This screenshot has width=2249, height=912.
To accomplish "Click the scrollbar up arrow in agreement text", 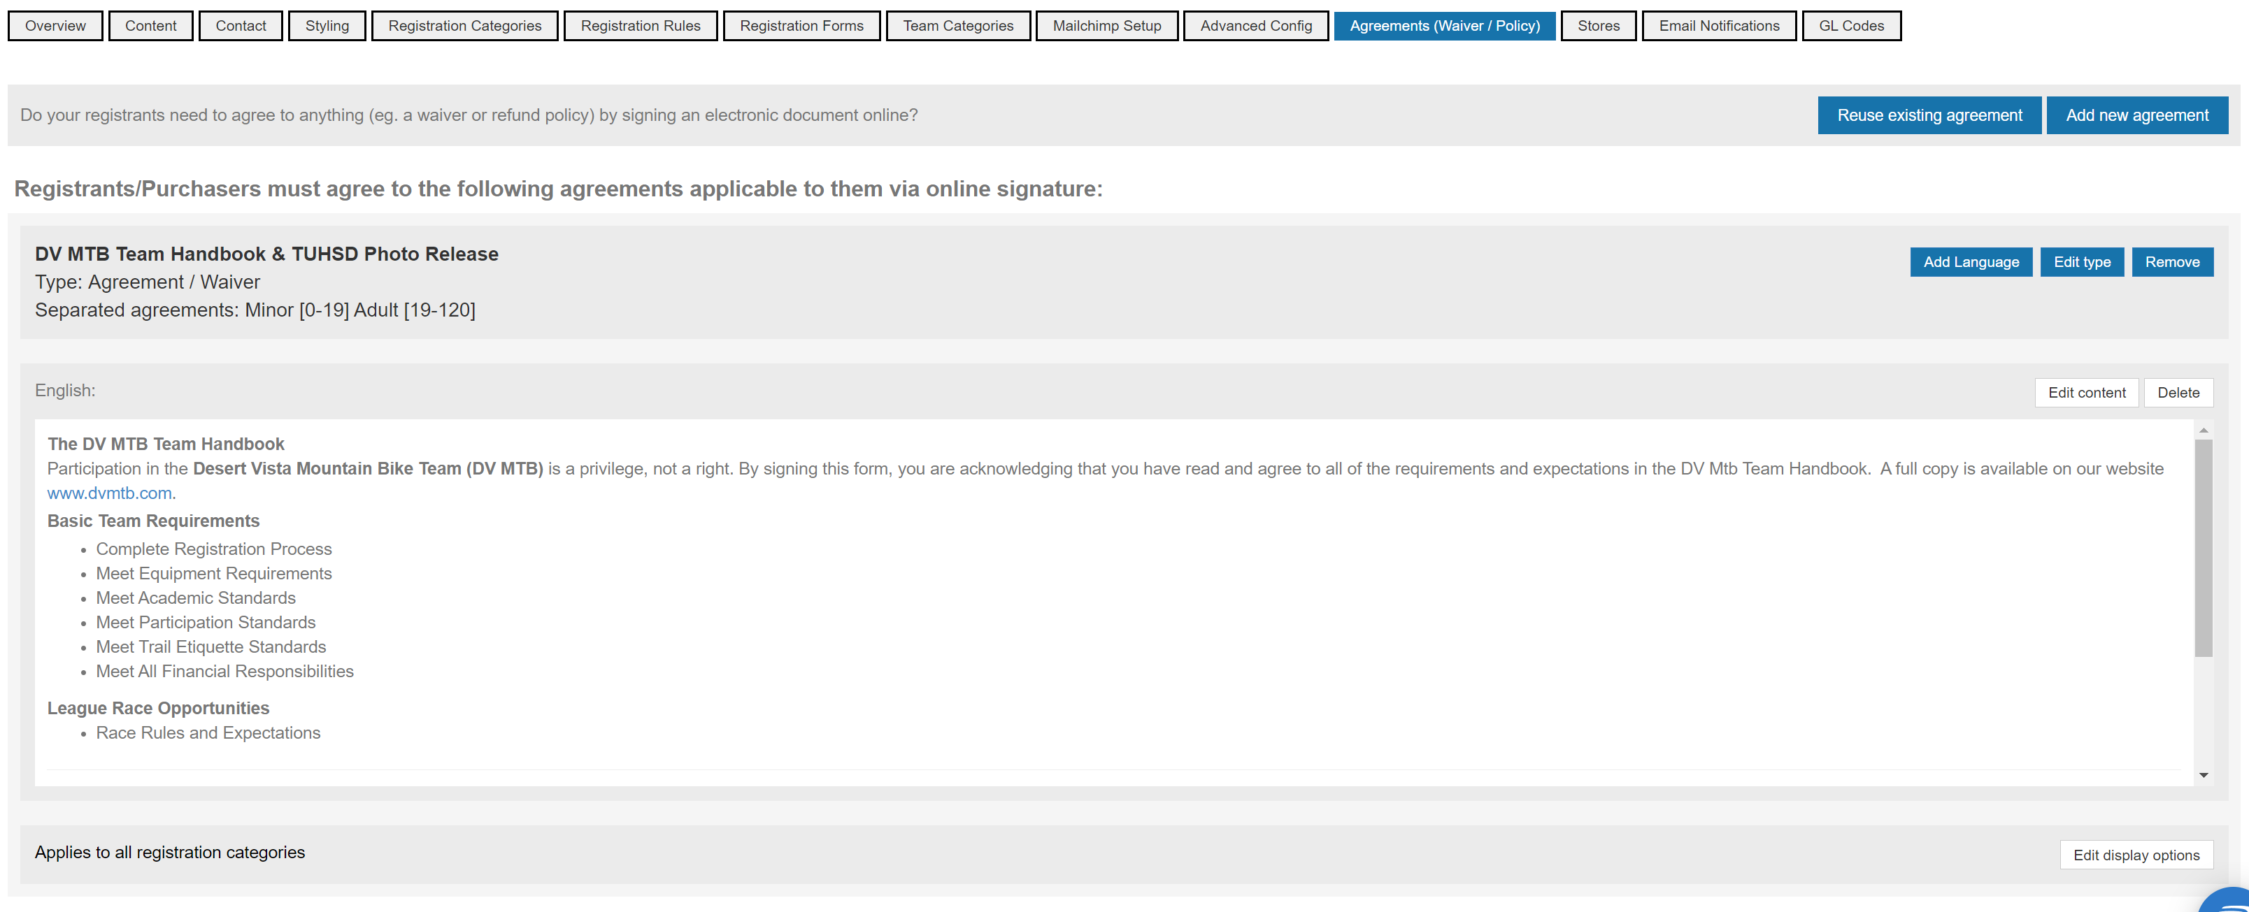I will coord(2204,430).
